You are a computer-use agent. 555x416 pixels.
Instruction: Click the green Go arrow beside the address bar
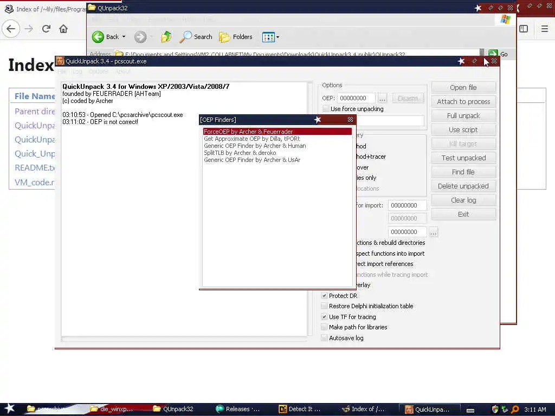coord(493,54)
